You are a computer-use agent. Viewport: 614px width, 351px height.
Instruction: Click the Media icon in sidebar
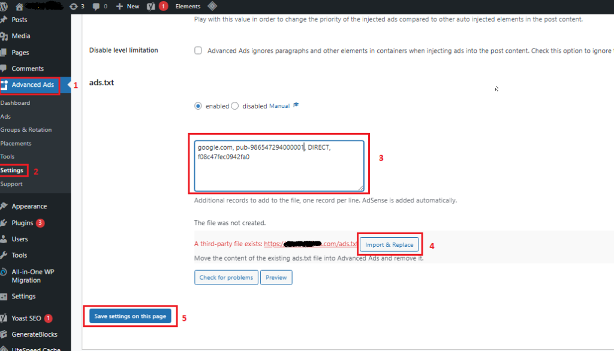point(4,36)
